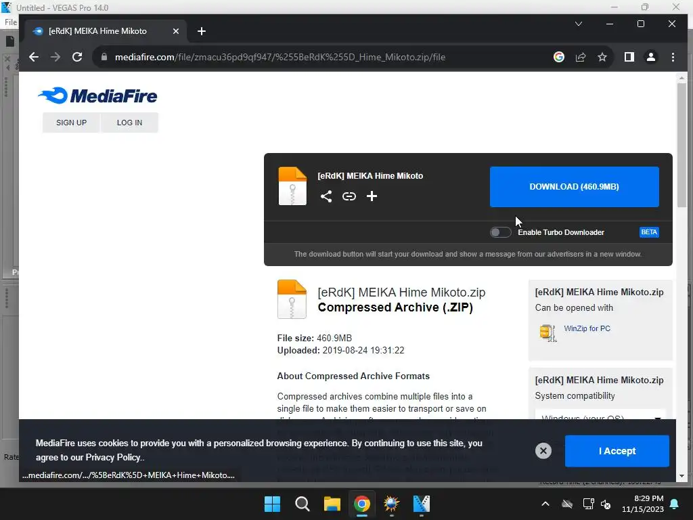The height and width of the screenshot is (520, 693).
Task: Click the lock site-info icon
Action: 104,57
